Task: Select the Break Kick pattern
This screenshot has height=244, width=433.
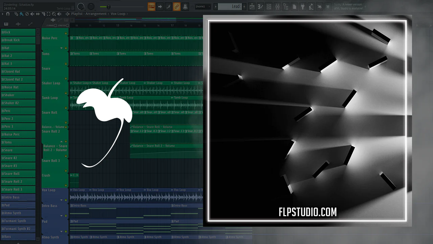Action: point(18,40)
